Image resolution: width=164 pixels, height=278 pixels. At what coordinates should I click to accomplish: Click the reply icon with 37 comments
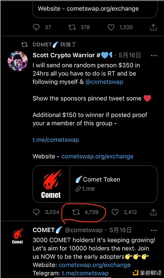37,27
